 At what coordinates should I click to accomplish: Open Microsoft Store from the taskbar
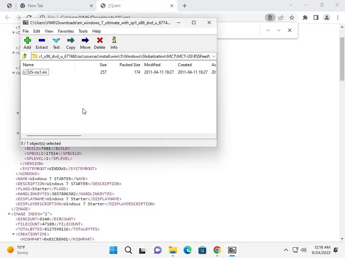(202, 250)
